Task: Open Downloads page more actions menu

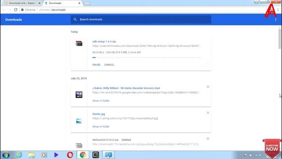Action: click(x=276, y=19)
